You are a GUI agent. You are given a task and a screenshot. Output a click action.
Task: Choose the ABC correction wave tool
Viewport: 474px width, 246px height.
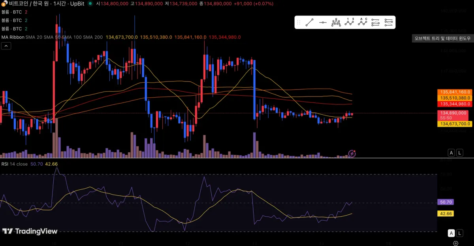[363, 23]
